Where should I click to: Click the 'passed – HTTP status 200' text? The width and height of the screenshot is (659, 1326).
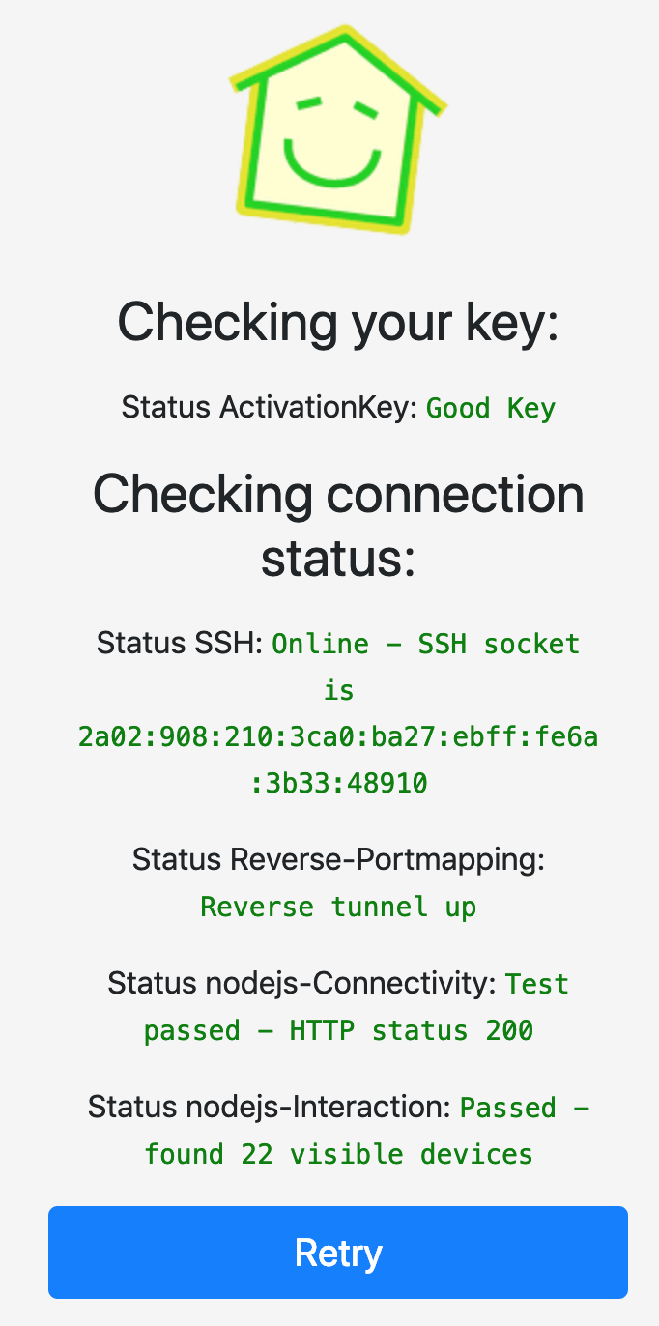pyautogui.click(x=338, y=1030)
